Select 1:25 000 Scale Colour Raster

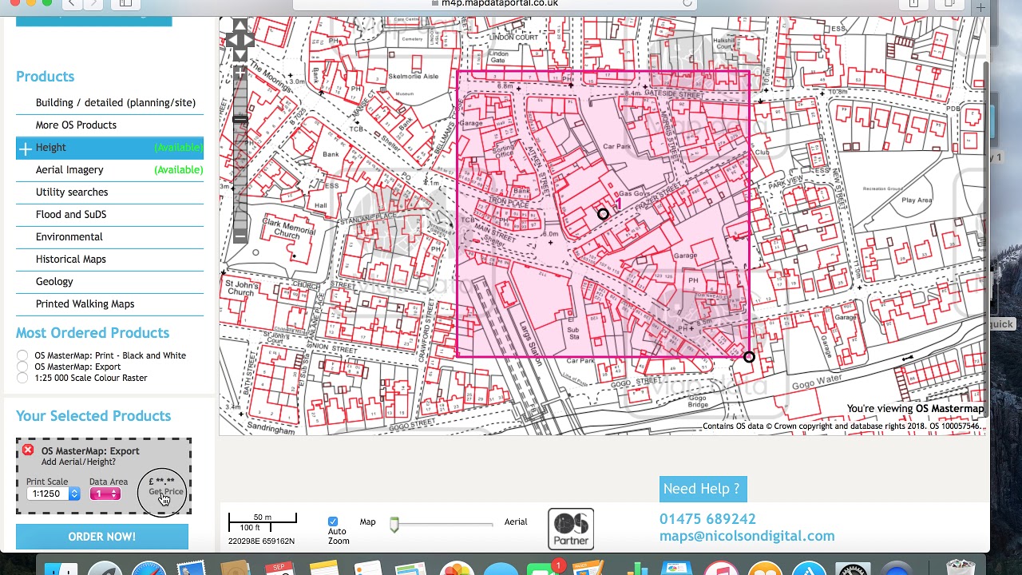[x=22, y=378]
